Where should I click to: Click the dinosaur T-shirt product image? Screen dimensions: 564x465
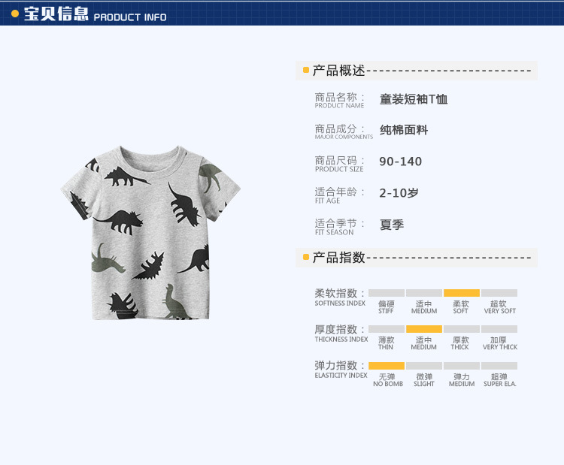(x=150, y=233)
